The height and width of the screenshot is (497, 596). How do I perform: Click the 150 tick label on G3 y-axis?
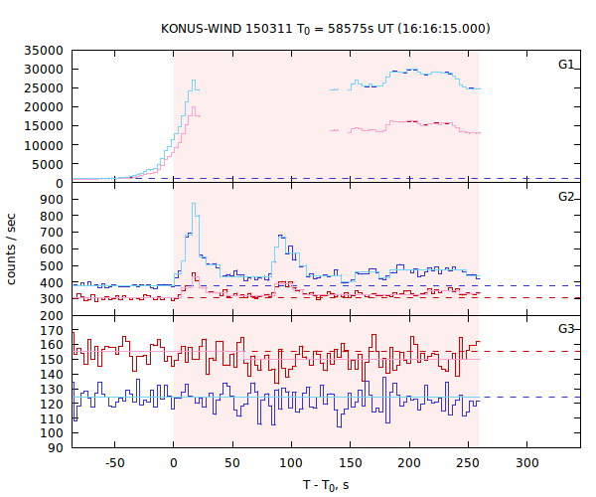coord(52,360)
